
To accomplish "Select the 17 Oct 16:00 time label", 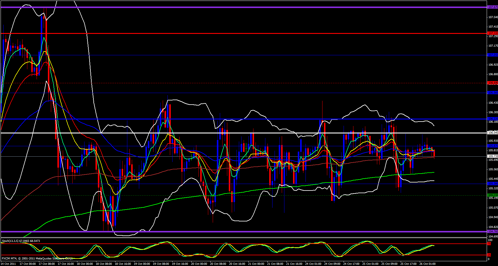I will 66,264.
